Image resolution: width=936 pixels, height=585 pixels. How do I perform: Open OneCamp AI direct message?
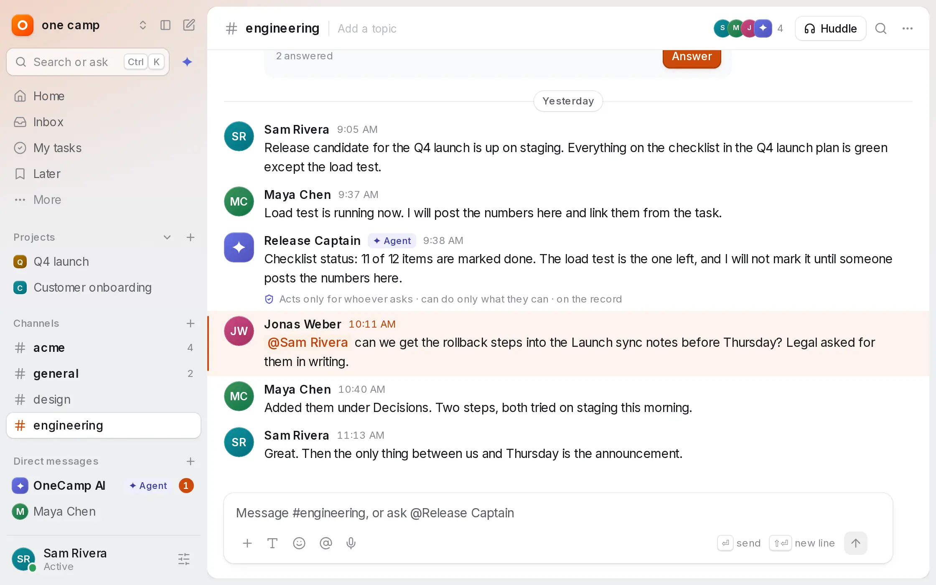click(104, 486)
